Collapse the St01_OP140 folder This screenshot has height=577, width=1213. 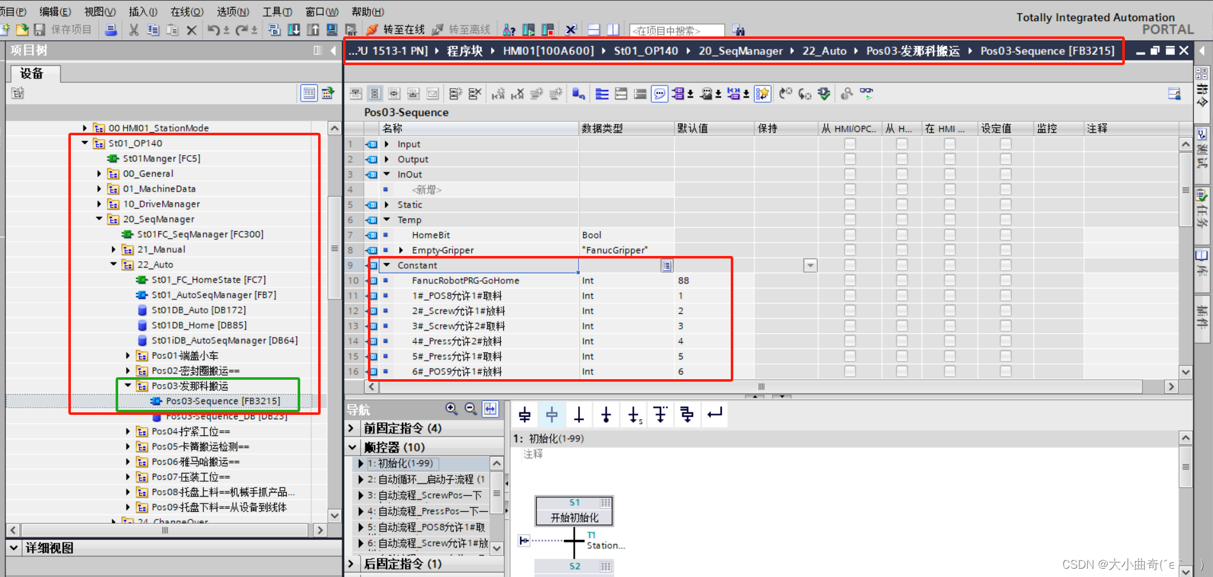(85, 143)
